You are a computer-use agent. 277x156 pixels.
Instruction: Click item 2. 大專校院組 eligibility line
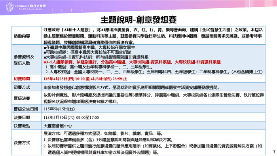[x=154, y=72]
